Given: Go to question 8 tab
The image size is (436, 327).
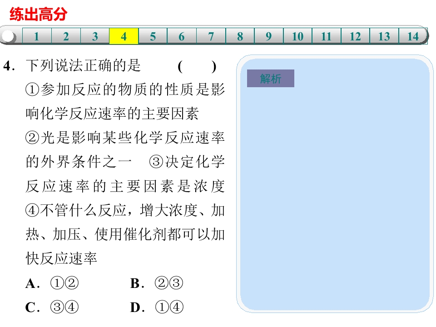Looking at the screenshot, I should (240, 36).
